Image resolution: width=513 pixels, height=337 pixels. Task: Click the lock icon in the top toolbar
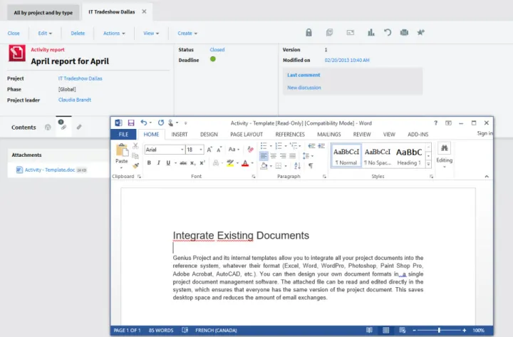pos(309,33)
